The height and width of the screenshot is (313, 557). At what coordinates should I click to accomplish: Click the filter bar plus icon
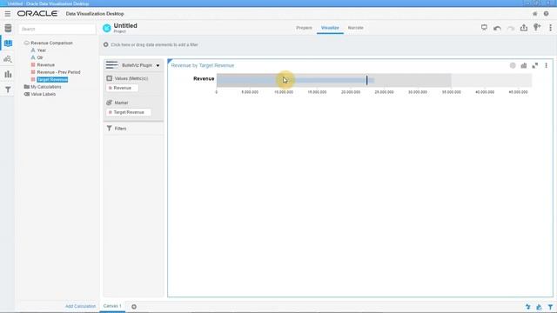tap(106, 44)
